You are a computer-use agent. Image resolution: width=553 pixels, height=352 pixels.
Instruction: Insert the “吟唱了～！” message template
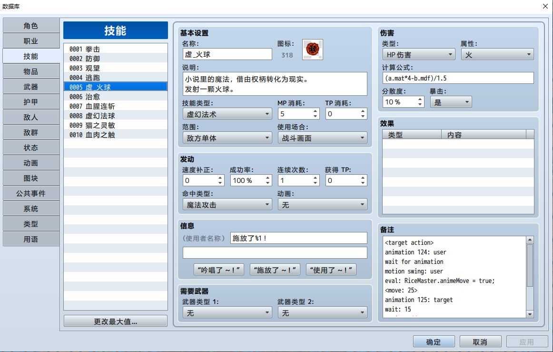(218, 270)
